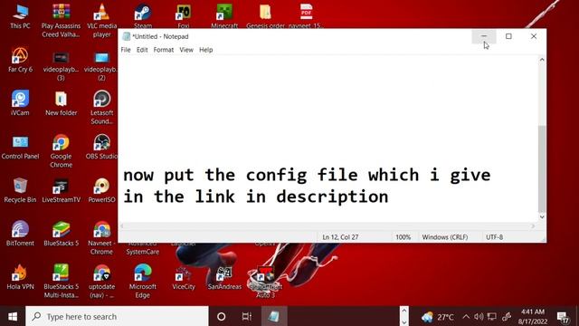Screen dimensions: 579x326
Task: Select the LiveStreamTV desktop icon
Action: point(61,190)
